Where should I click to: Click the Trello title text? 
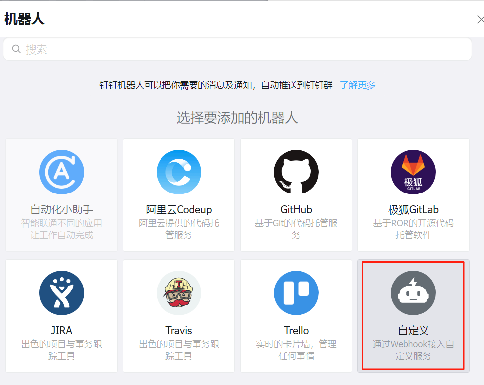point(296,330)
